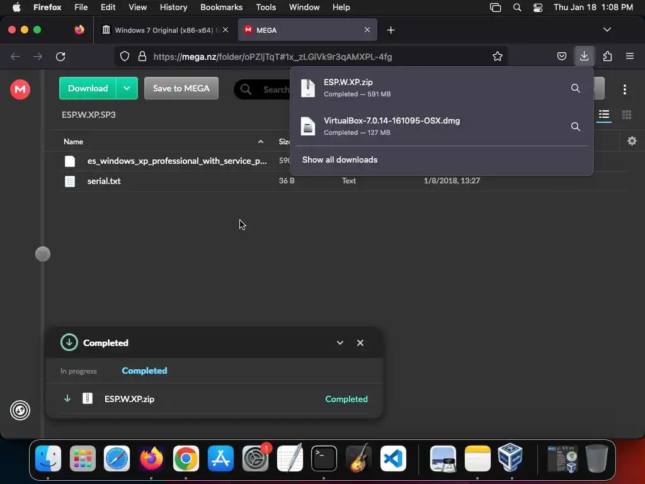Open a new tab with plus button
The height and width of the screenshot is (484, 645).
[391, 30]
